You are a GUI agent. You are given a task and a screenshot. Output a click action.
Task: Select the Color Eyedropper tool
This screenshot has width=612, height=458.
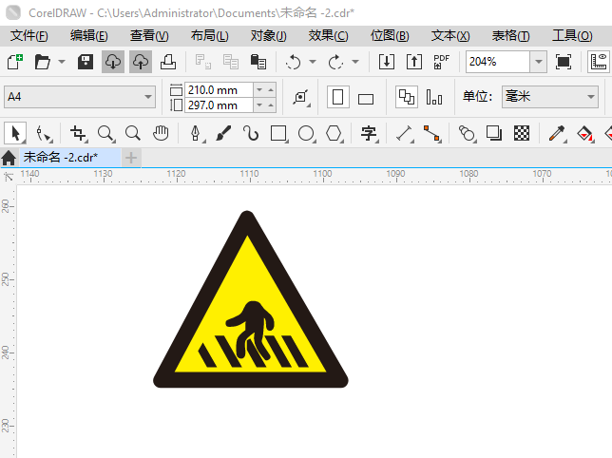point(557,134)
